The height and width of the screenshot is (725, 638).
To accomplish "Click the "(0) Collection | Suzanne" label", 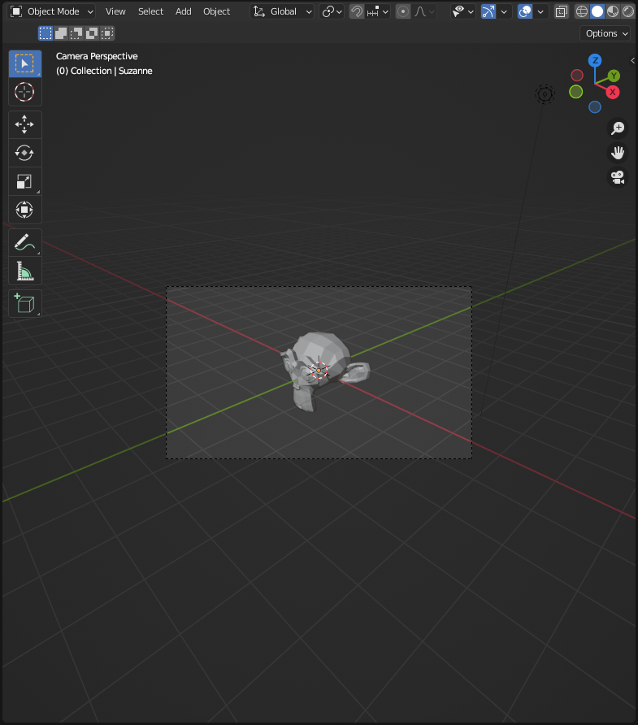I will (x=105, y=71).
